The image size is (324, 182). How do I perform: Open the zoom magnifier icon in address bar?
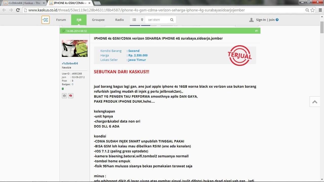[x=307, y=10]
